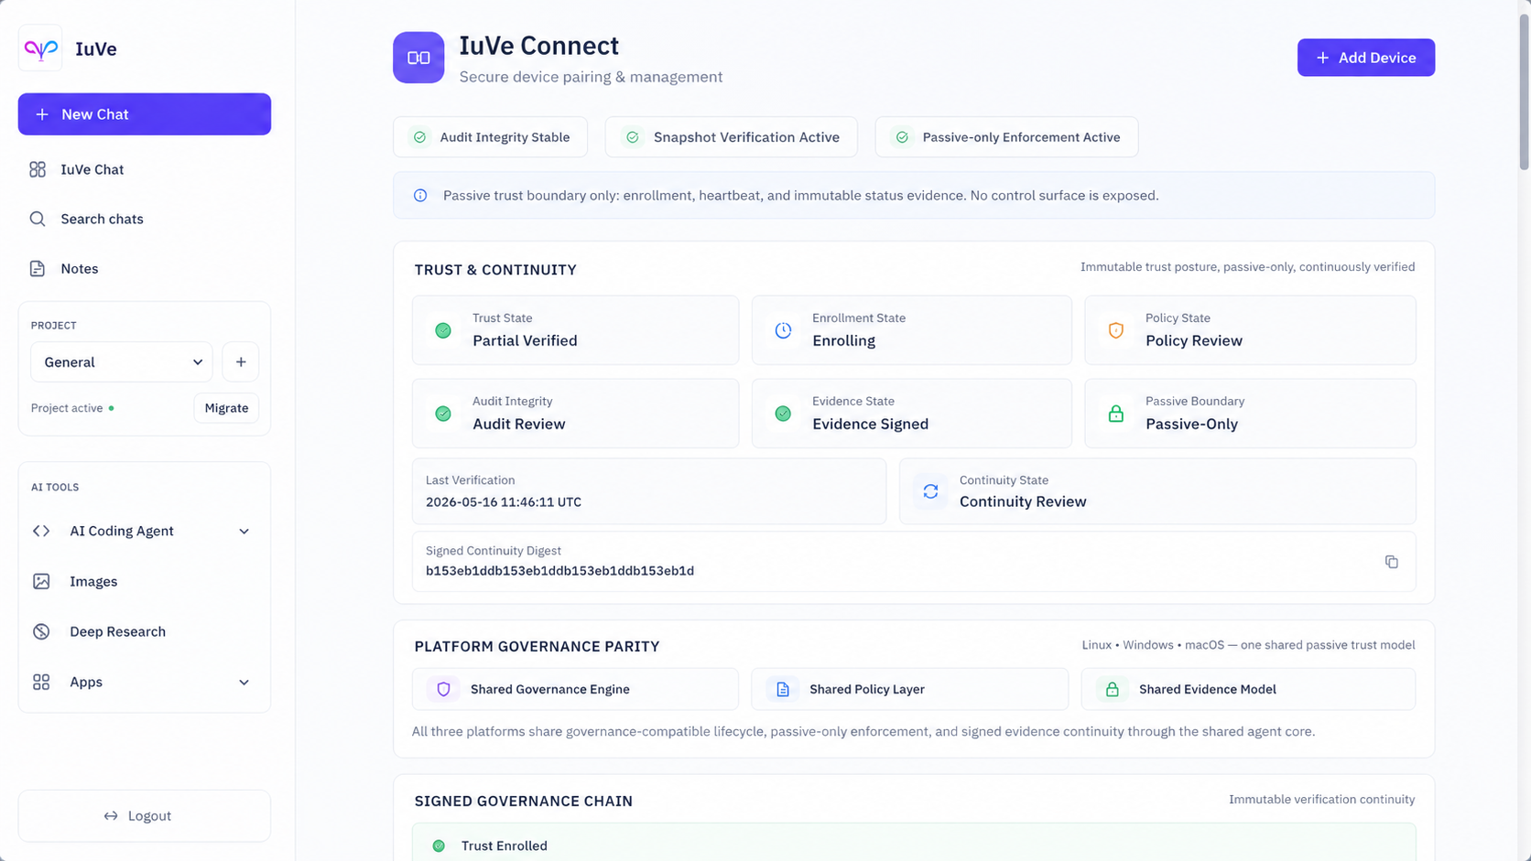Click the Shared Policy Layer card
The height and width of the screenshot is (861, 1531).
pyautogui.click(x=910, y=689)
